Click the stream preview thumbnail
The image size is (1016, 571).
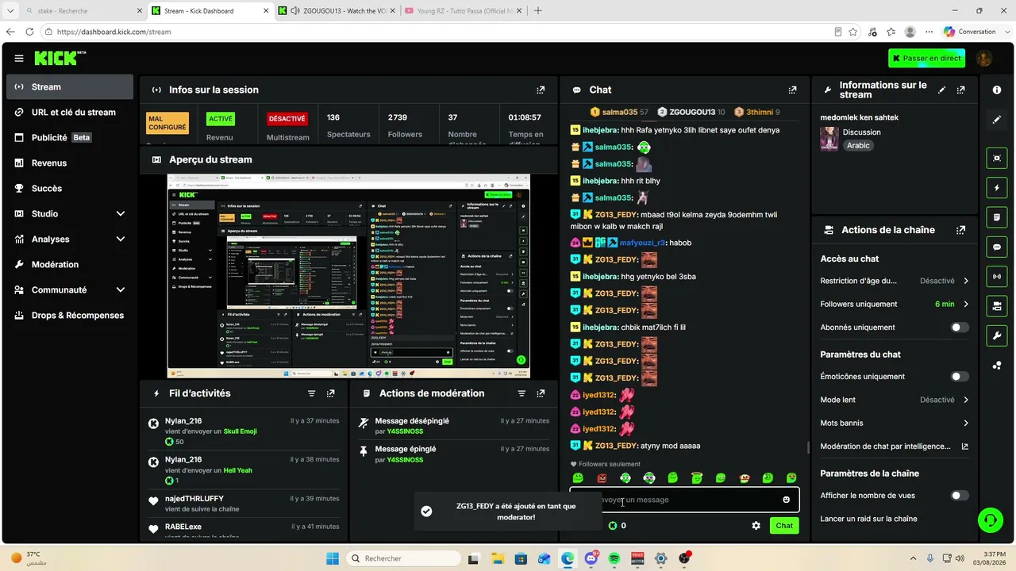(348, 276)
